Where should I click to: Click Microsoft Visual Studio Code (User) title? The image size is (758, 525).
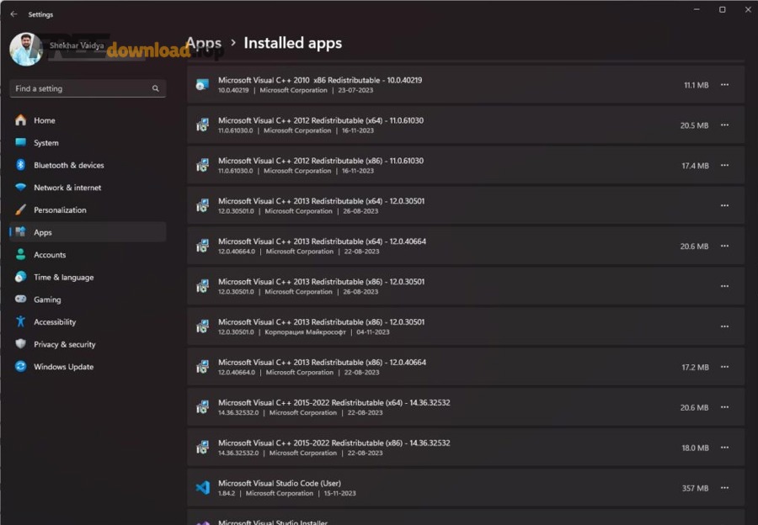pyautogui.click(x=280, y=483)
